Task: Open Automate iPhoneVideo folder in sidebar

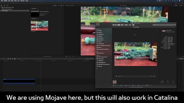Action: 103,49
